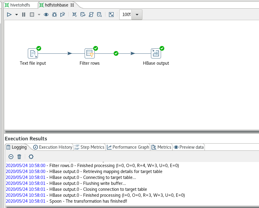Viewport: 259px width, 208px height.
Task: Show error lines in the log
Action: point(11,157)
